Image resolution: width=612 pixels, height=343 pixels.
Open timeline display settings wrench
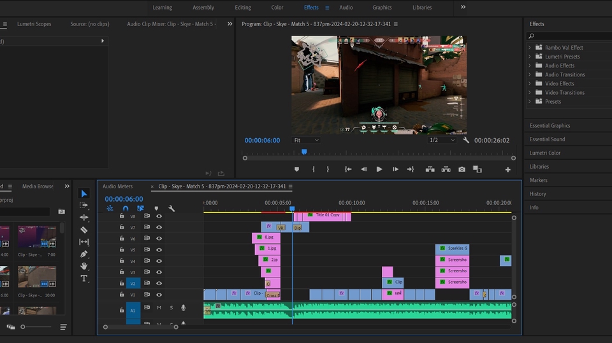[x=171, y=208]
